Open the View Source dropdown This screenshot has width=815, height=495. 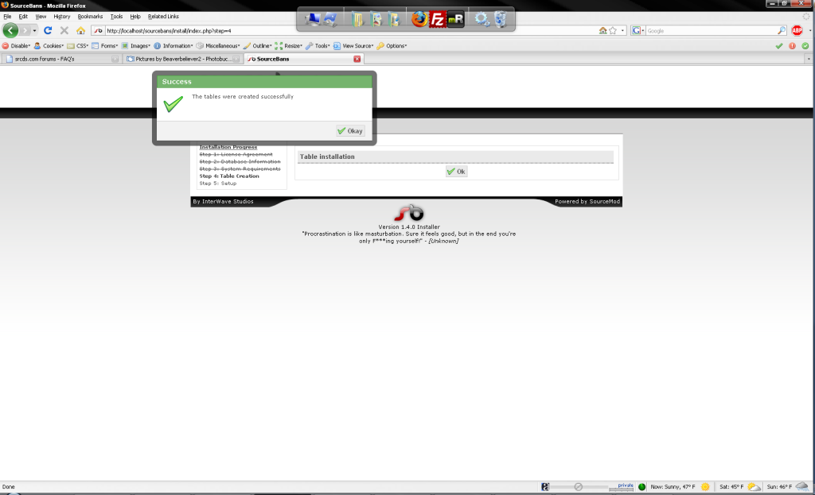(353, 45)
